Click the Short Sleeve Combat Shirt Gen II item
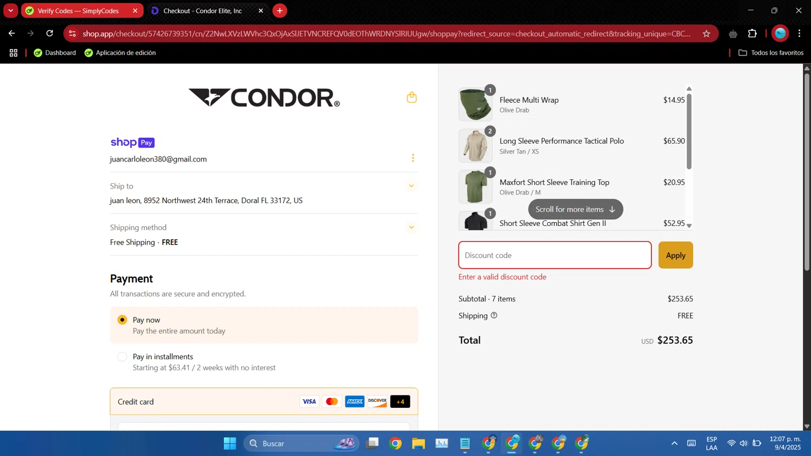 coord(553,223)
